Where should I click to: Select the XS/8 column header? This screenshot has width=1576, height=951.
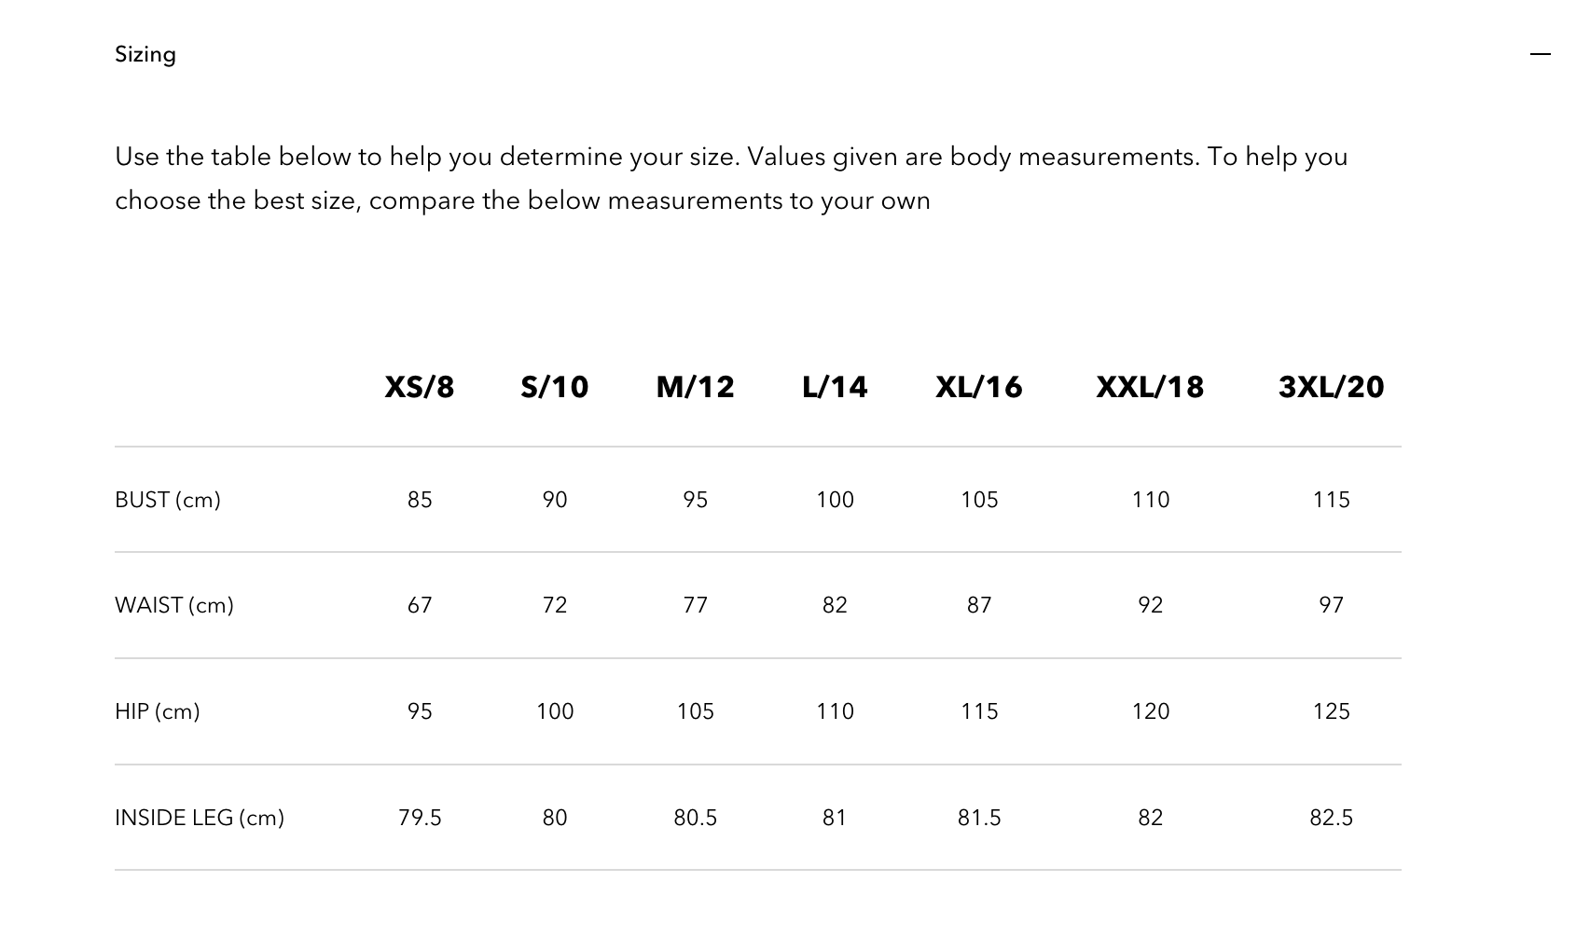tap(420, 387)
